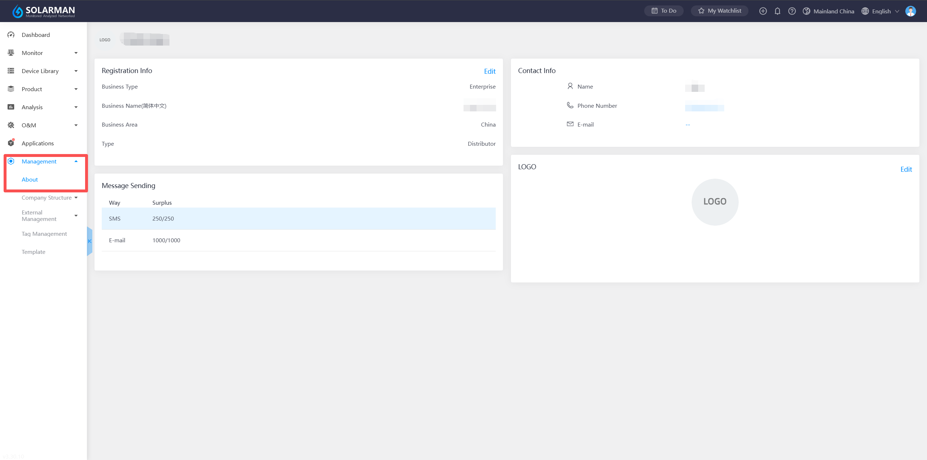The width and height of the screenshot is (927, 460).
Task: Click the O&M gear icon
Action: click(x=11, y=125)
